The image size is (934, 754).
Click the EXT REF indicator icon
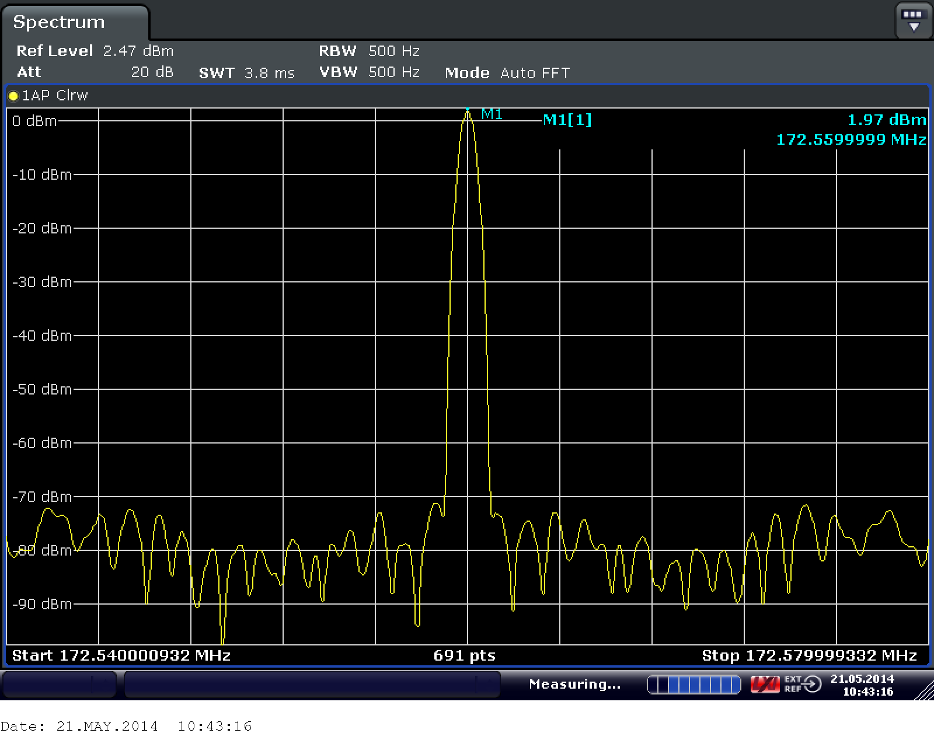(802, 684)
